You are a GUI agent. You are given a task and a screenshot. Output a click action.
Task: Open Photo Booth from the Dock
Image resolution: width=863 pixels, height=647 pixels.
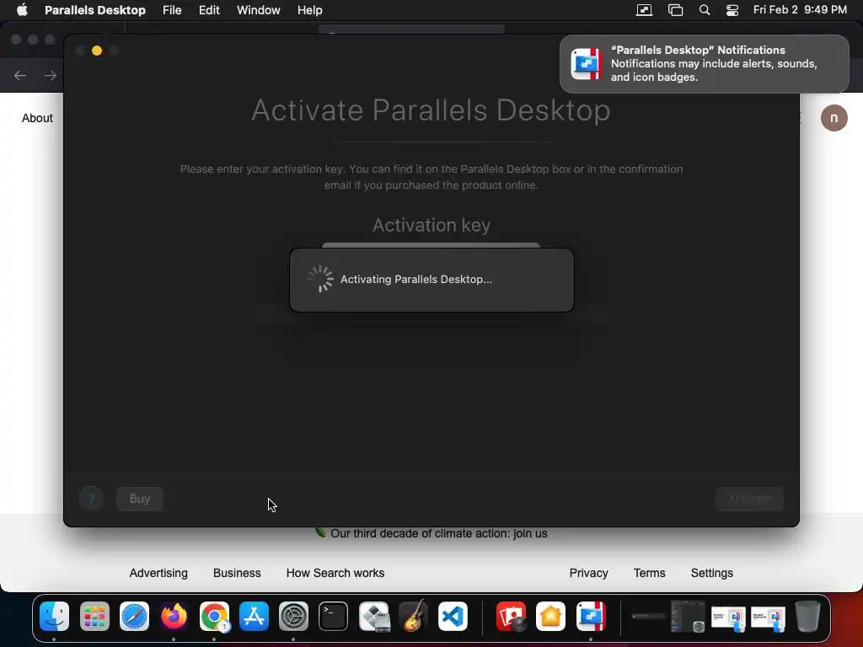tap(511, 616)
